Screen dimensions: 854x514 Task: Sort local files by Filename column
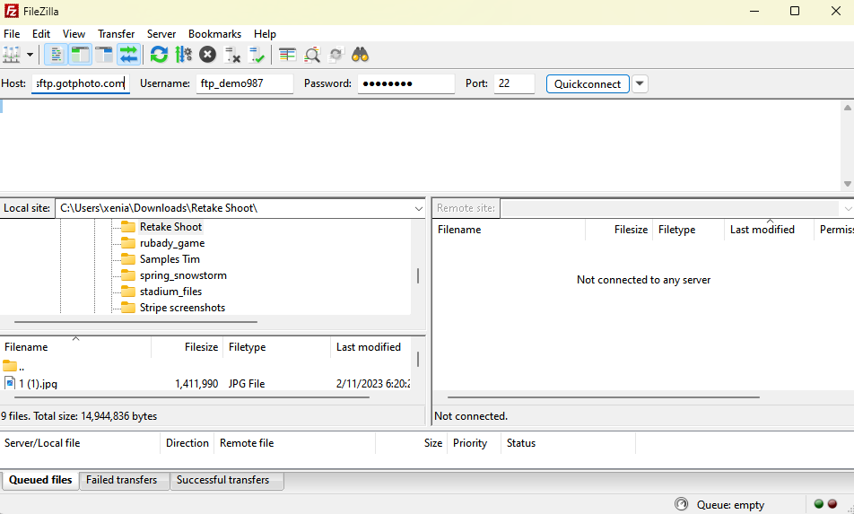(75, 347)
